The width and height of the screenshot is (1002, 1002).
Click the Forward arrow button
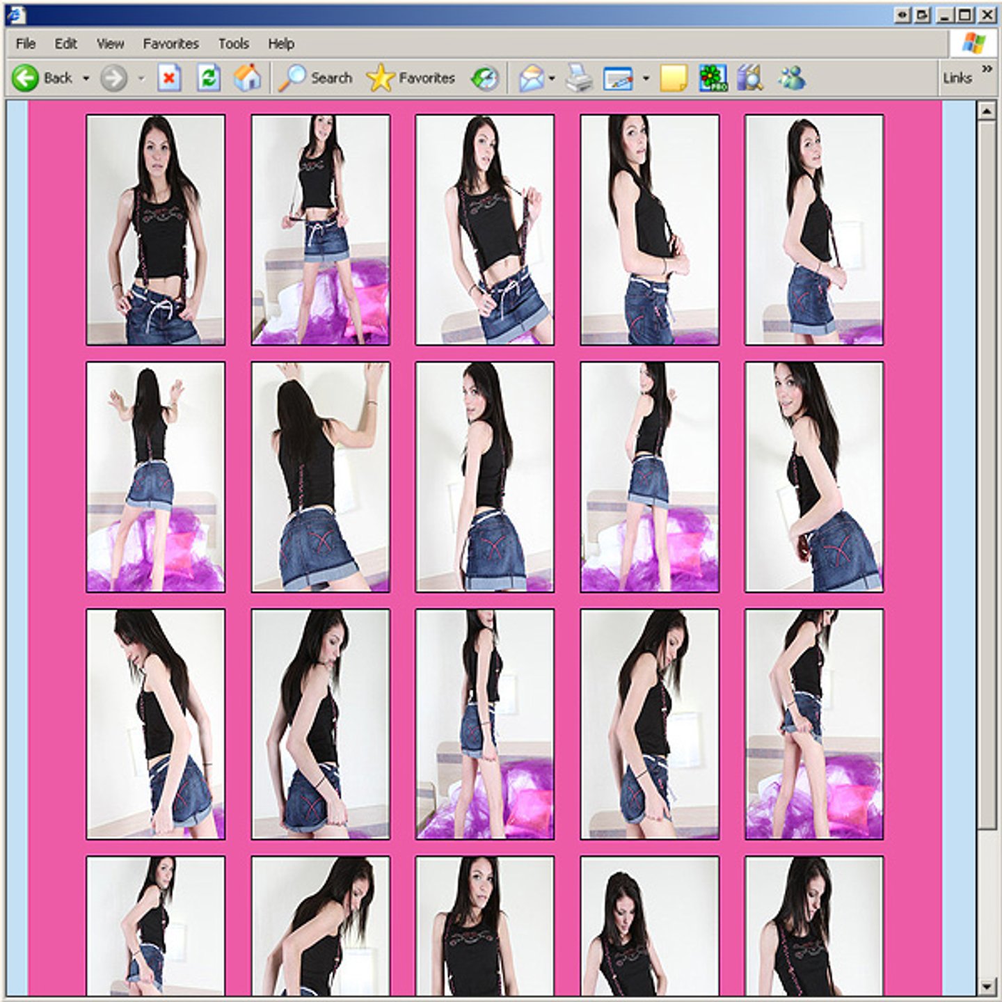(113, 78)
